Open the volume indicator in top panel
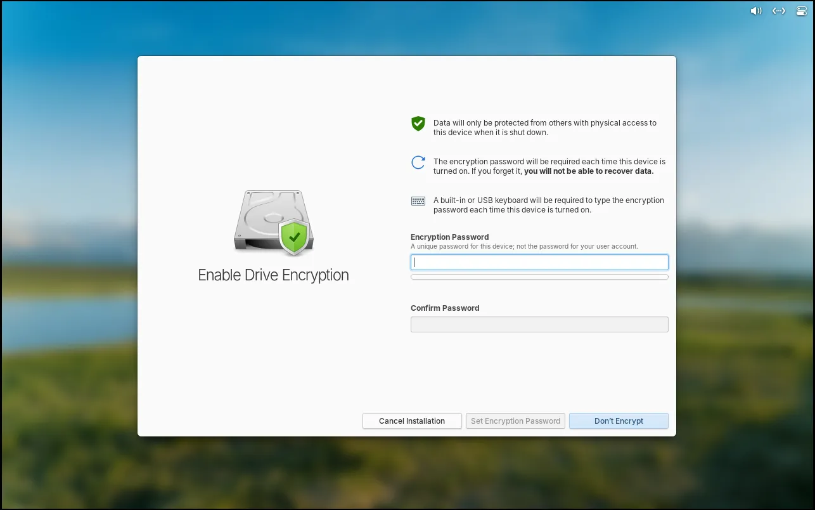The width and height of the screenshot is (815, 510). click(755, 11)
